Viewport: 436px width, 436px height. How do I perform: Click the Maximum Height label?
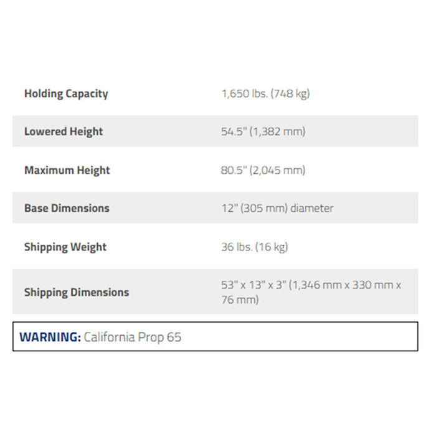click(x=67, y=170)
